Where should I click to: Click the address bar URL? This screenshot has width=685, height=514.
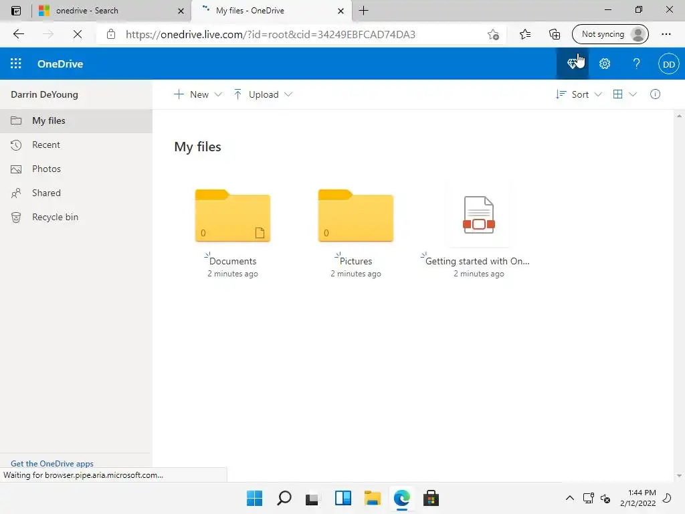tap(270, 35)
